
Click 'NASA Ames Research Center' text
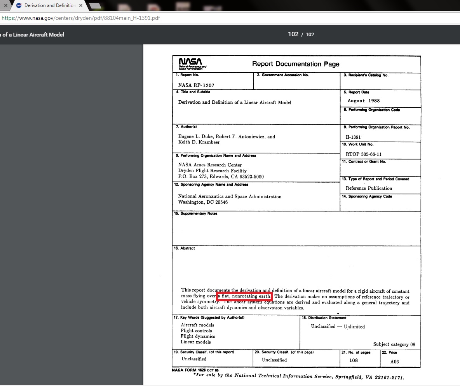pos(210,165)
